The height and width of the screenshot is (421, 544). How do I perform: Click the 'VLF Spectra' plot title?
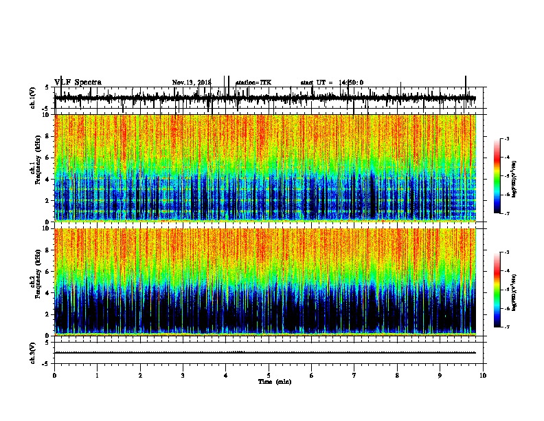78,83
